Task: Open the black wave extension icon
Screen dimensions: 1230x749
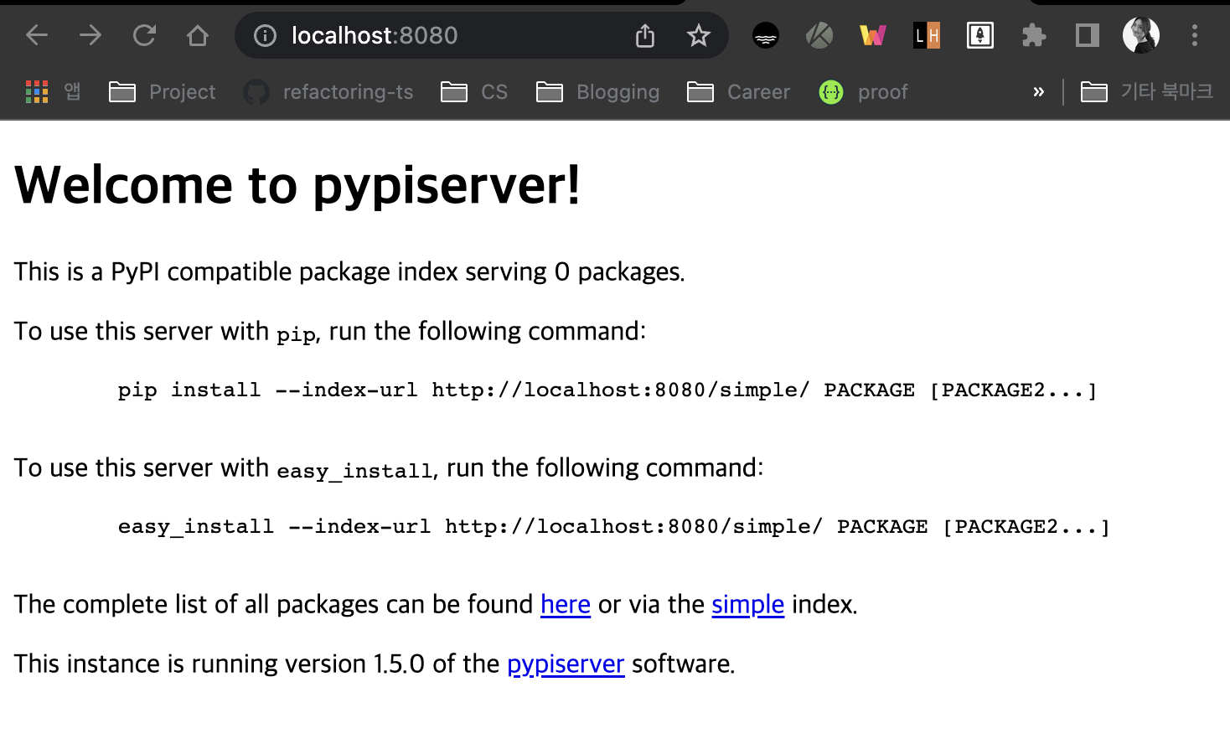Action: (766, 35)
